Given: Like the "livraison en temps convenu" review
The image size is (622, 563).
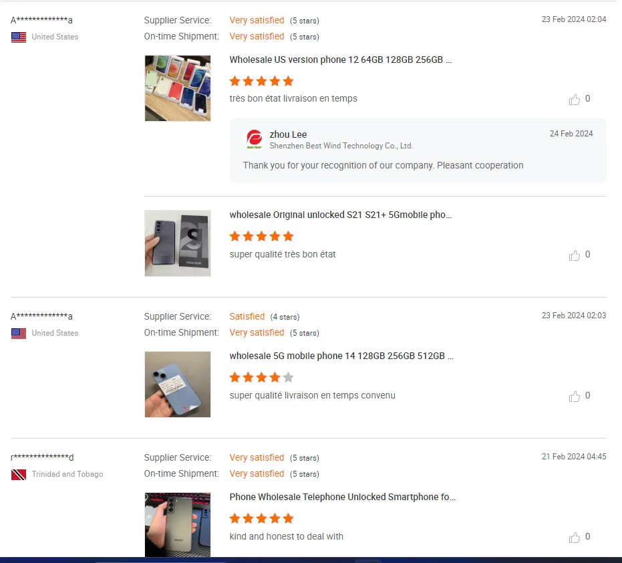Looking at the screenshot, I should 574,397.
